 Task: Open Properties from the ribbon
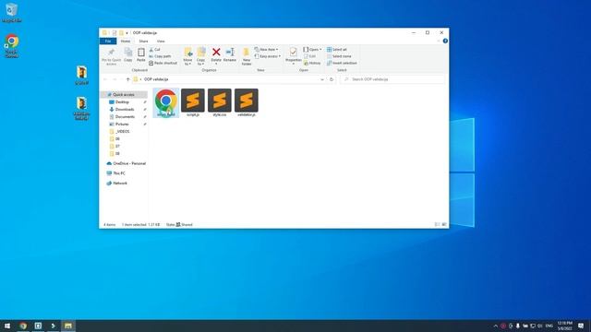[x=294, y=55]
